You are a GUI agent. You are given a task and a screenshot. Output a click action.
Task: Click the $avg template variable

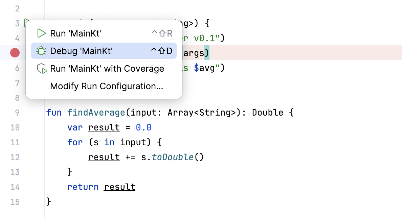point(204,68)
